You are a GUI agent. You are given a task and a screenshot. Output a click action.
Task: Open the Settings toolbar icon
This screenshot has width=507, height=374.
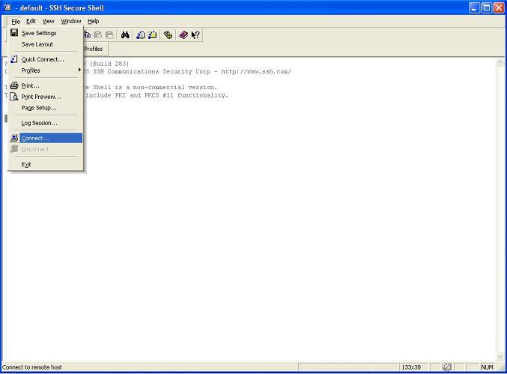[x=169, y=35]
